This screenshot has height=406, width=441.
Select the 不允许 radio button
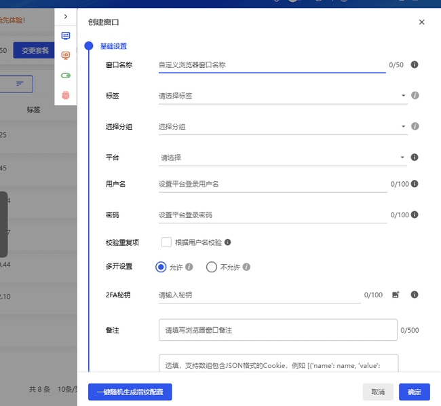tap(212, 267)
